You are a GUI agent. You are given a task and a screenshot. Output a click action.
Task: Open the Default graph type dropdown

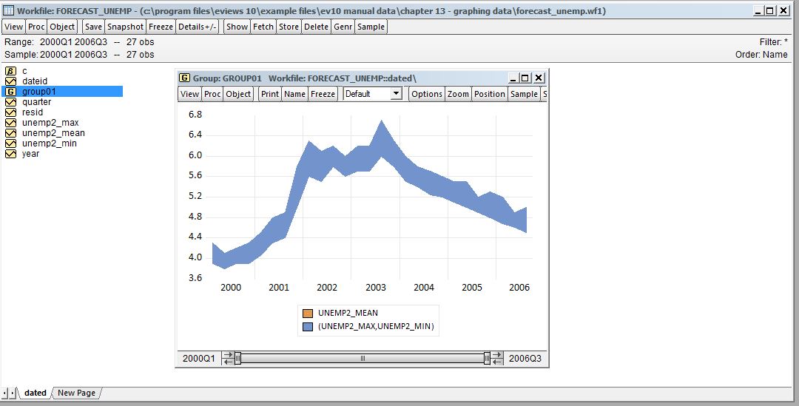click(396, 94)
